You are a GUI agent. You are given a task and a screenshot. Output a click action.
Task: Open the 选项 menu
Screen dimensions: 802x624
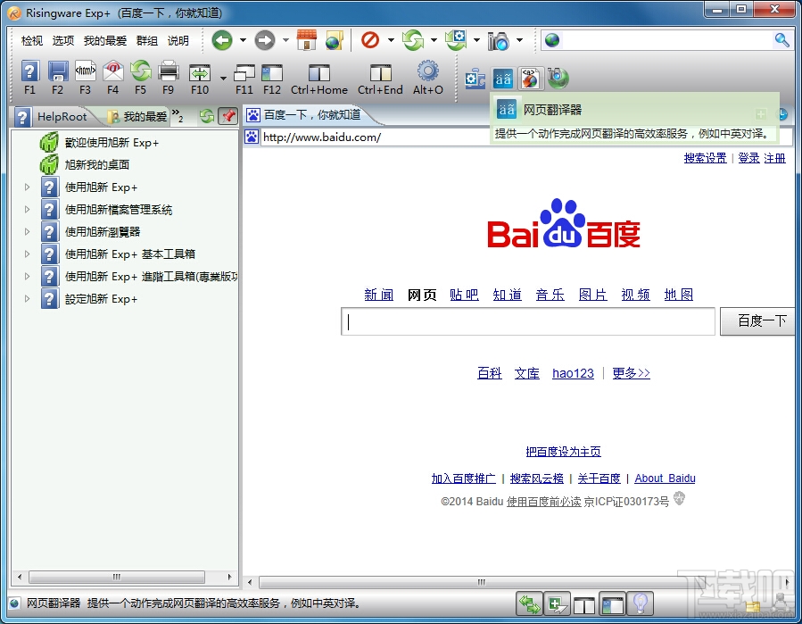coord(63,40)
